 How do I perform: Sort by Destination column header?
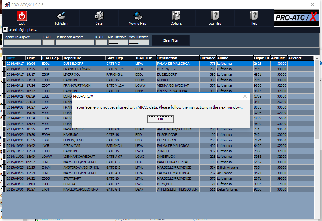178,58
